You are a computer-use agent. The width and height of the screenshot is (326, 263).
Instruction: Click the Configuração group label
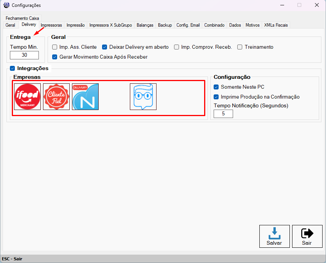coord(232,77)
